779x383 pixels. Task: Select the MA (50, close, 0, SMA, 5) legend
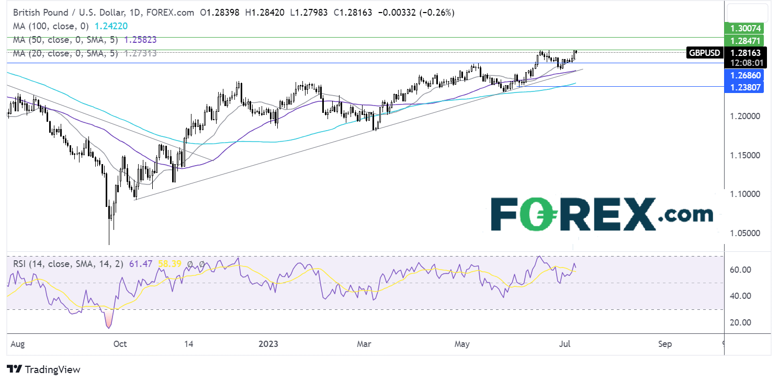coord(65,40)
